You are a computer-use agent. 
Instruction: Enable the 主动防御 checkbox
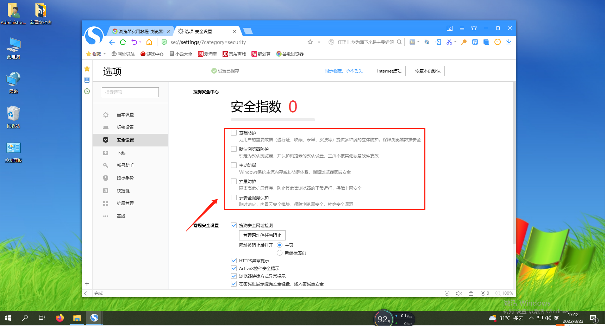[234, 165]
